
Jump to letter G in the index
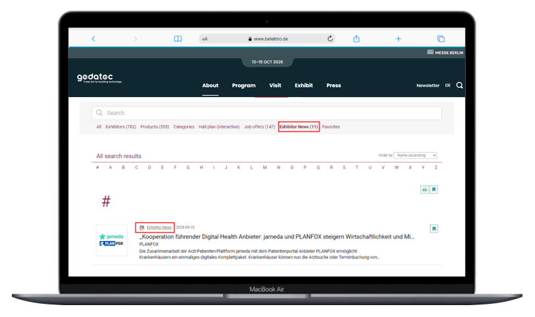(188, 167)
